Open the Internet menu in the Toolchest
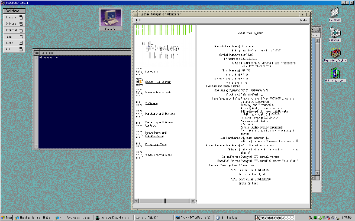 14,30
